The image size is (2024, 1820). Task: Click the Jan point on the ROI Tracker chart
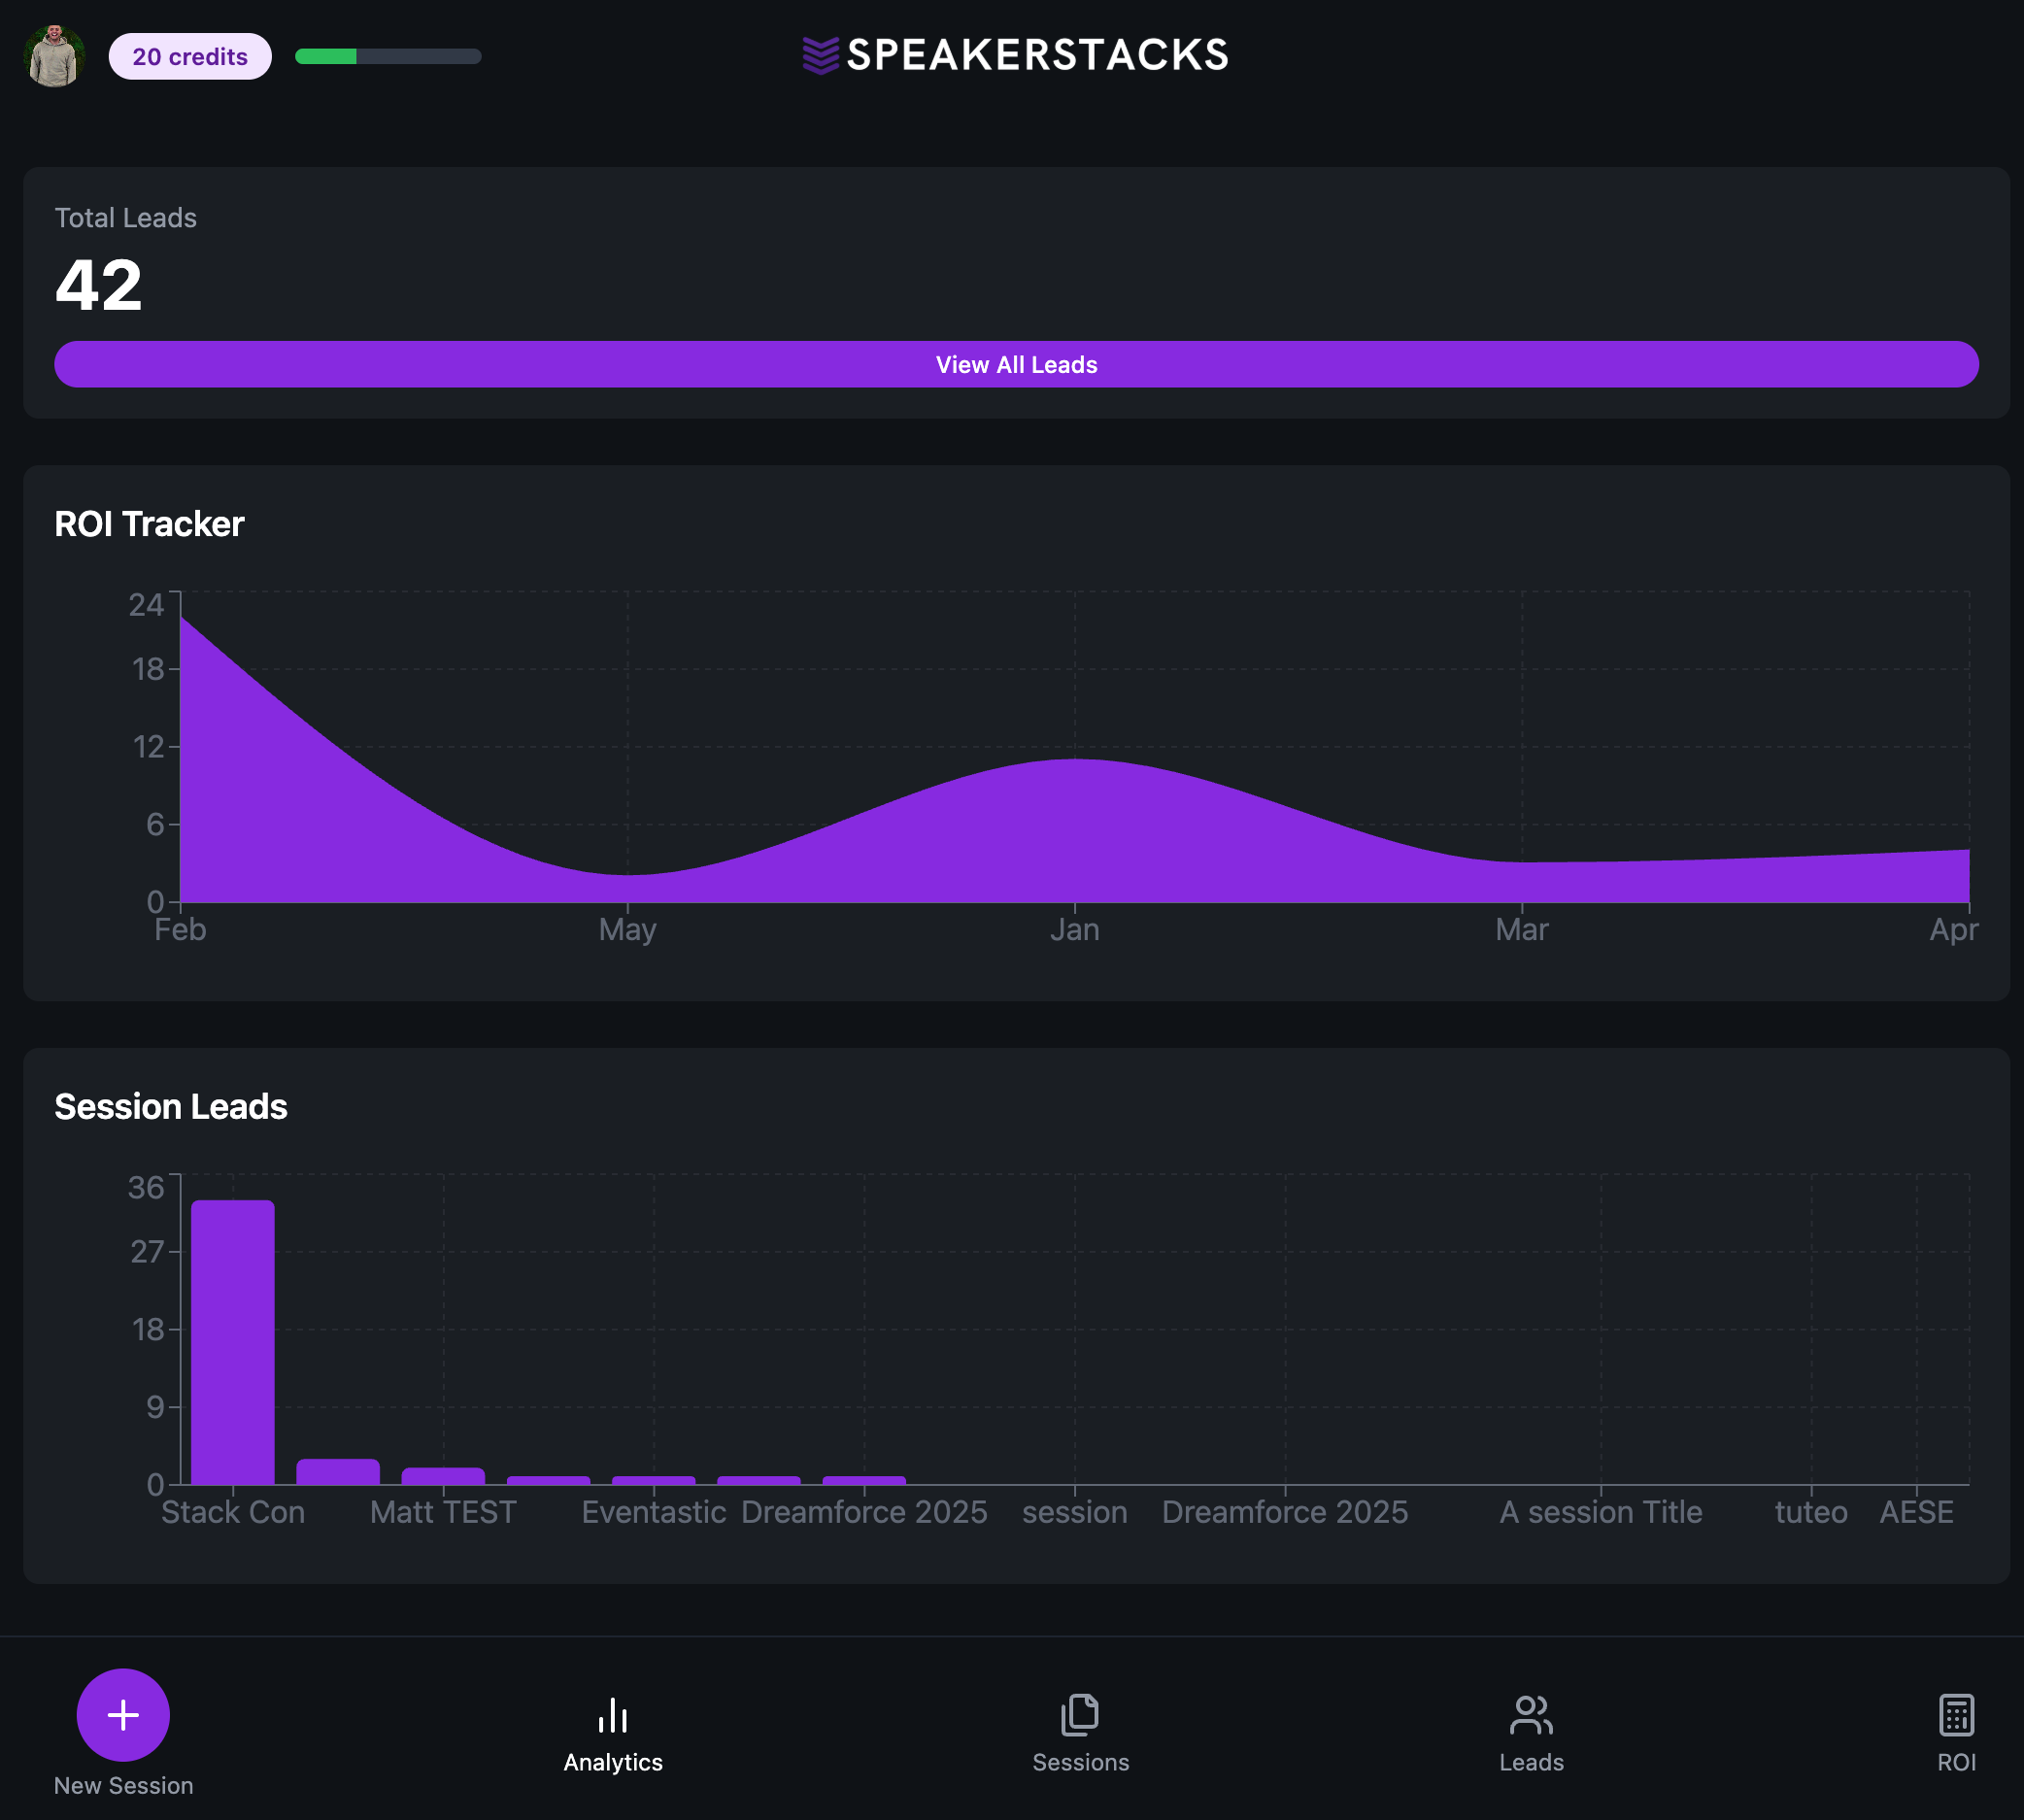[x=1075, y=760]
